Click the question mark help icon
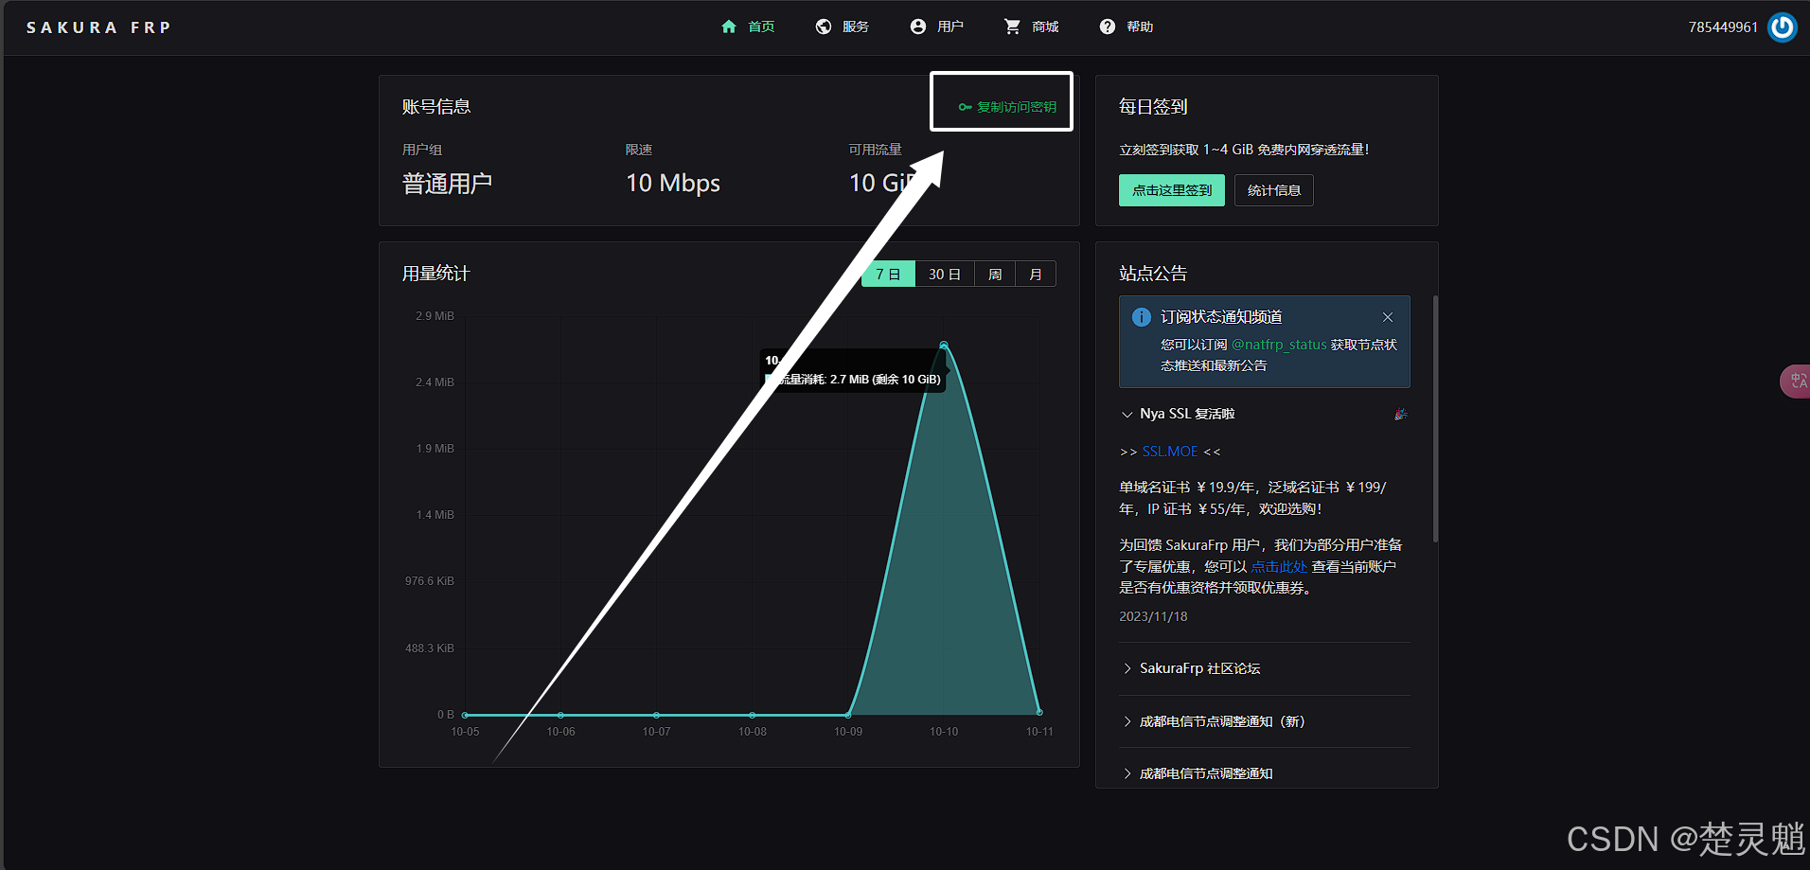 1108,27
